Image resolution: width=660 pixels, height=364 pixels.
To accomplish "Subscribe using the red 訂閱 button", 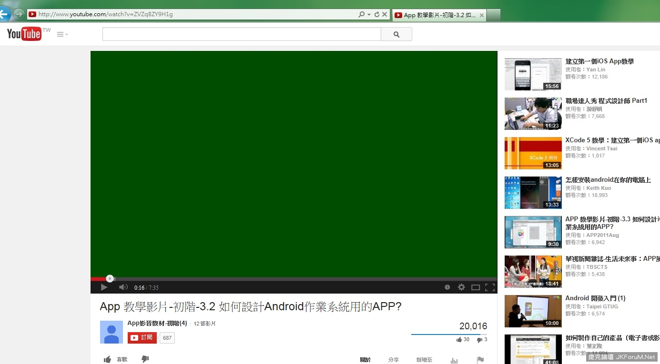I will coord(142,338).
